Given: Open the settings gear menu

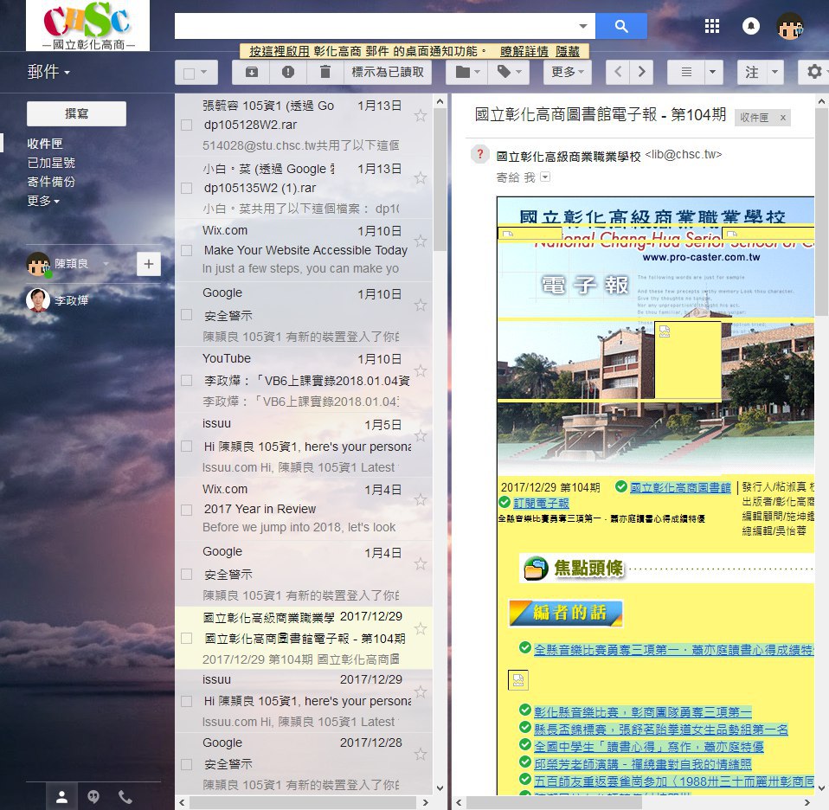Looking at the screenshot, I should tap(815, 72).
